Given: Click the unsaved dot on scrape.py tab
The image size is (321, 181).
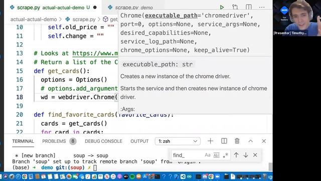Looking at the screenshot, I should 95,8.
